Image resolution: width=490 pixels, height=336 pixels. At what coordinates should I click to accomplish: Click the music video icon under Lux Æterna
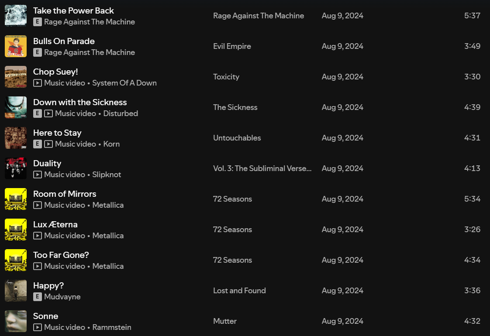(38, 236)
